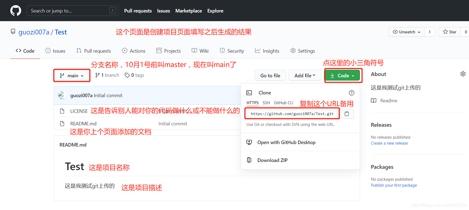Click the LICENSE file icon
Viewport: 469px width, 210px height.
pyautogui.click(x=62, y=111)
